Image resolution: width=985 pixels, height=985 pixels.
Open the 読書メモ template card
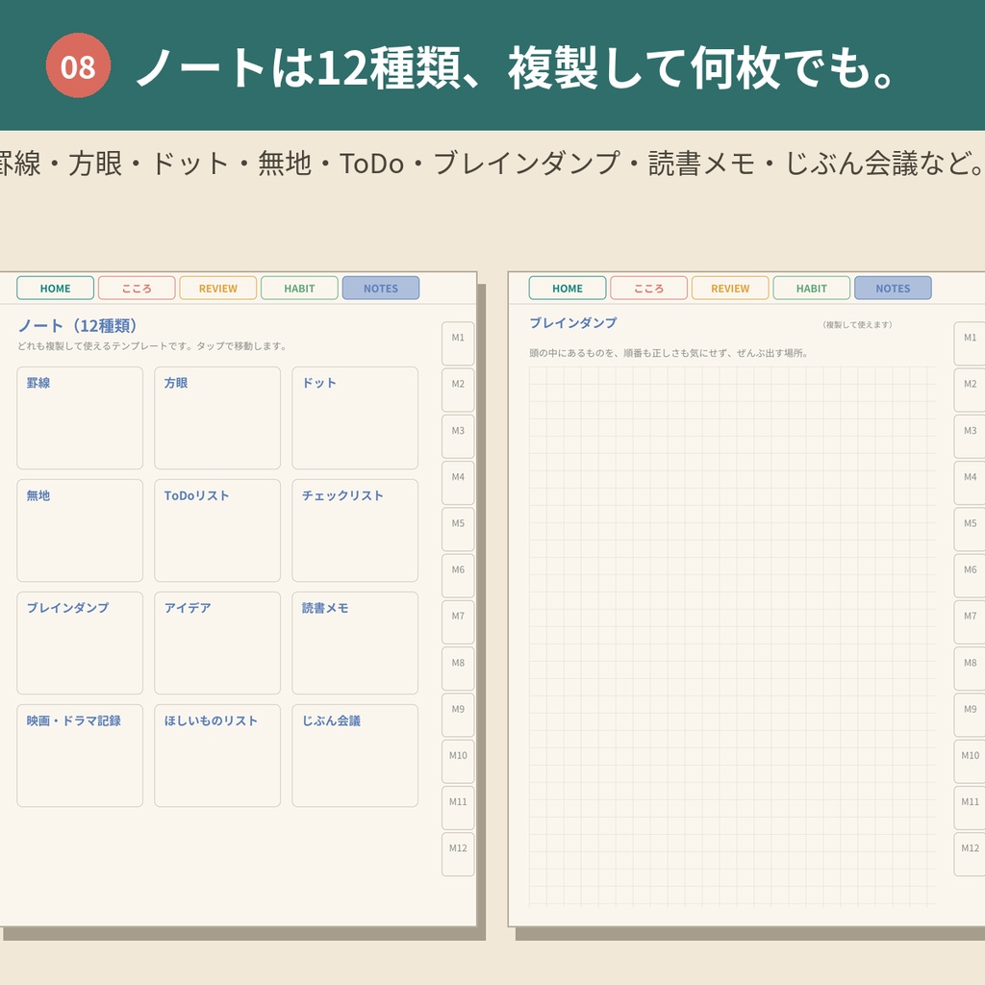click(355, 644)
